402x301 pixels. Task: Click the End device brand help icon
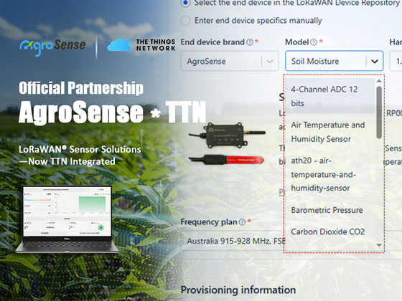(250, 42)
